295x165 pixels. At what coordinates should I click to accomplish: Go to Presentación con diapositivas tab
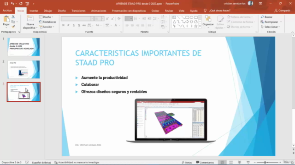pos(129,11)
